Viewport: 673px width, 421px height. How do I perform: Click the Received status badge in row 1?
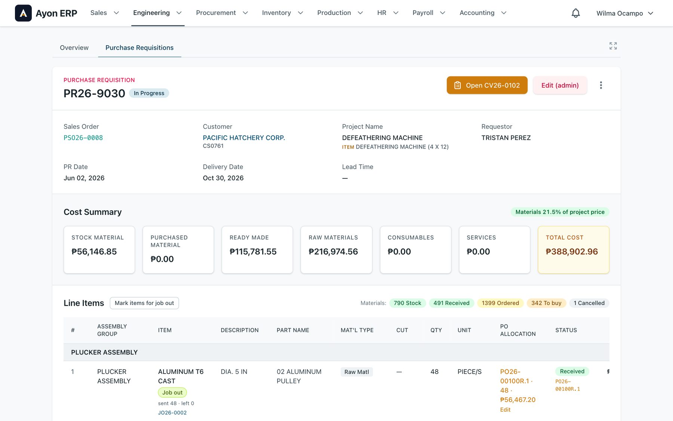tap(572, 371)
